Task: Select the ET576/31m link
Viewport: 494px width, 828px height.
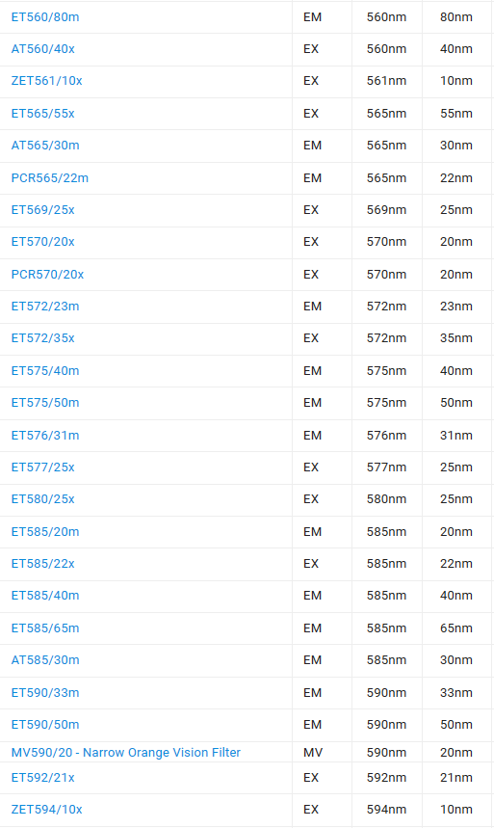Action: coord(45,435)
